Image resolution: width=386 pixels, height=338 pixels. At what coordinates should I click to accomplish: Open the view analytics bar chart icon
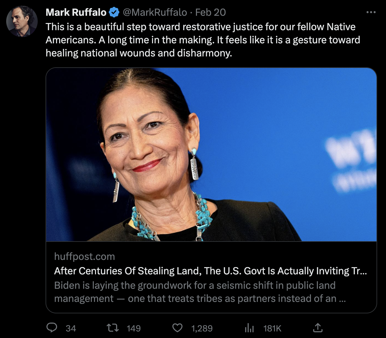[249, 327]
